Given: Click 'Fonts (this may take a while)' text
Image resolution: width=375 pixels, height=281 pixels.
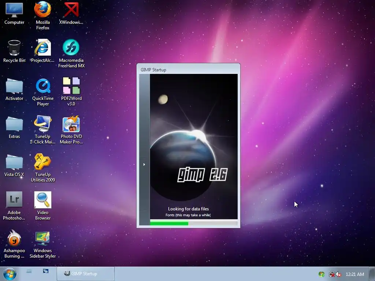Looking at the screenshot, I should click(x=188, y=215).
